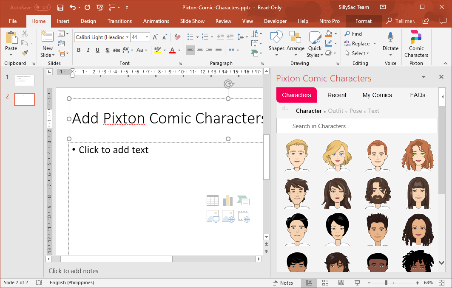Click the Save icon in title bar
This screenshot has height=288, width=452.
(x=60, y=7)
